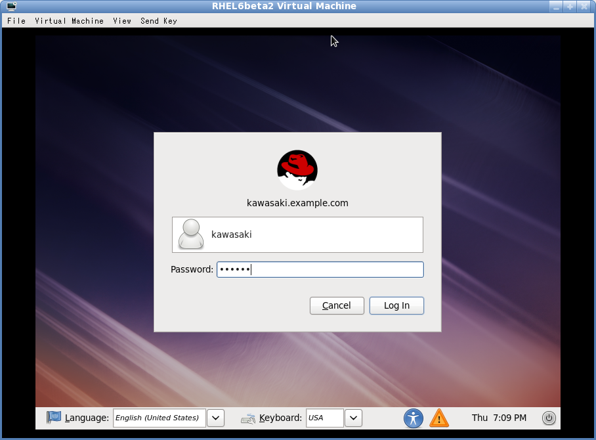Click the keyboard icon beside Keyboard label
Image resolution: width=596 pixels, height=440 pixels.
pyautogui.click(x=248, y=419)
